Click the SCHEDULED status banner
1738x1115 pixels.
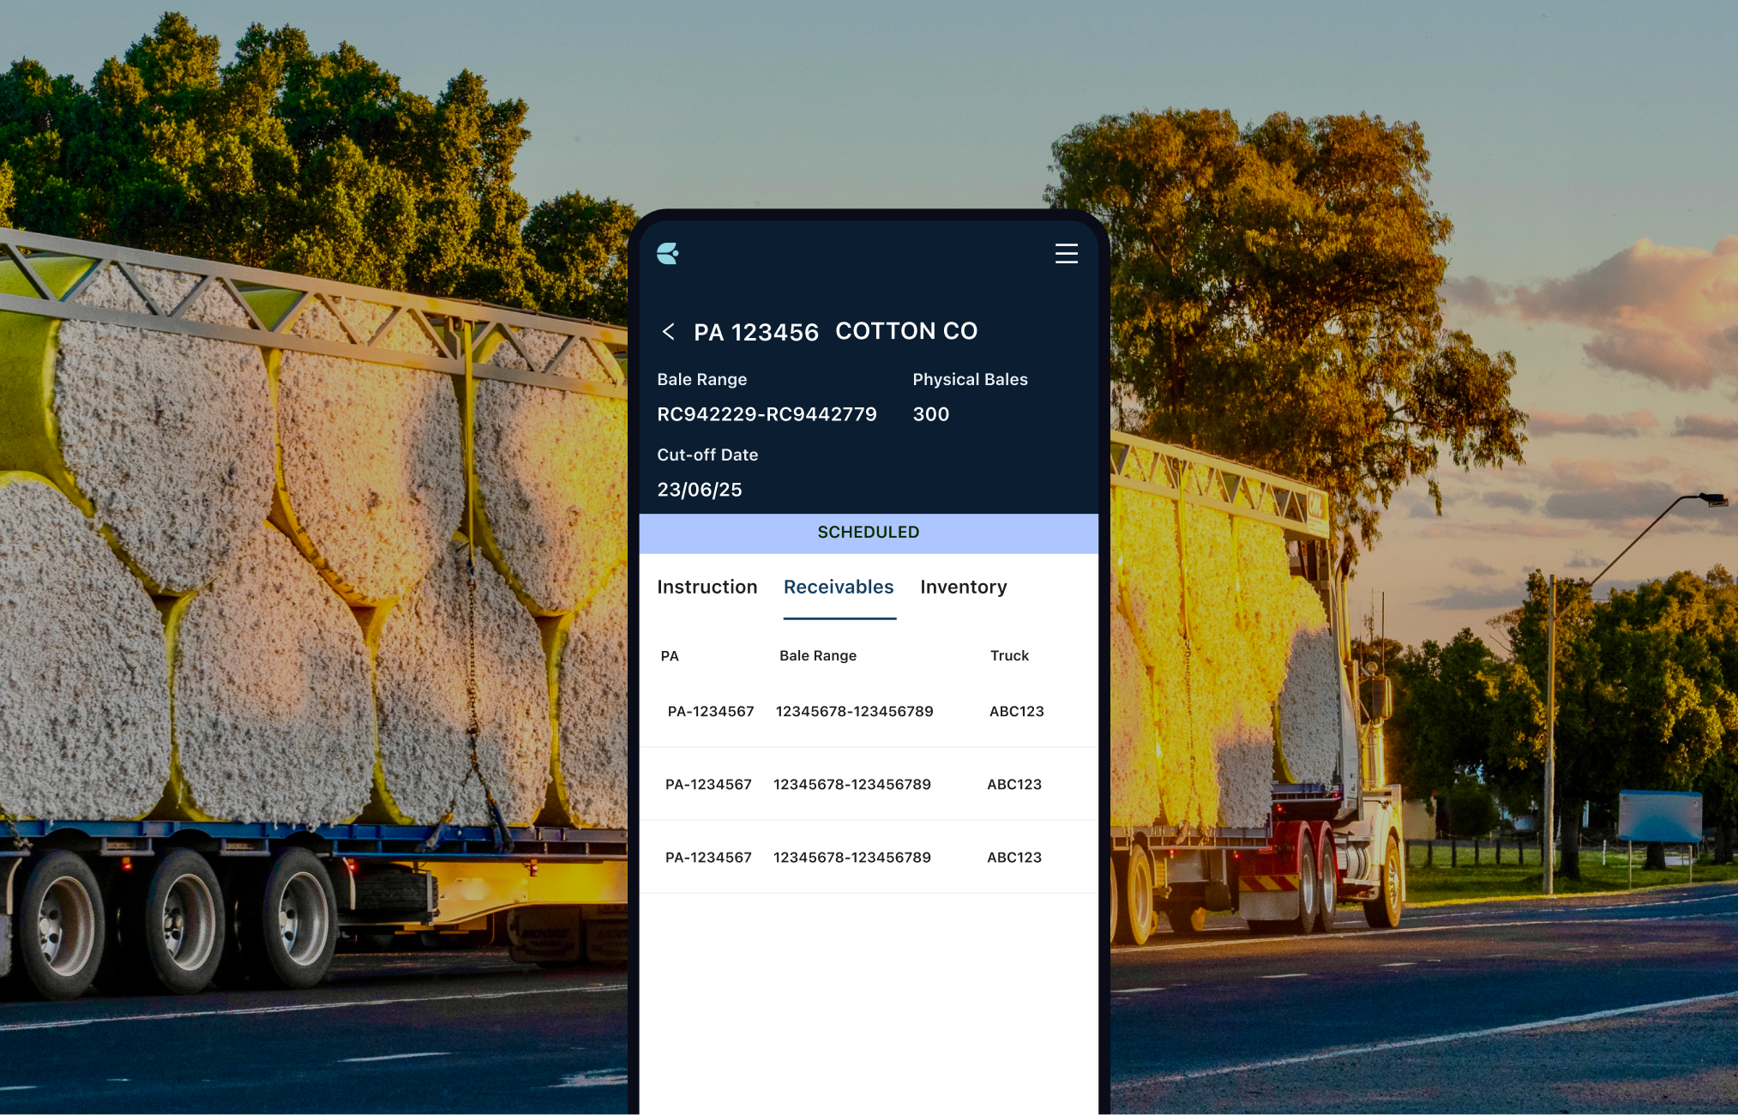coord(869,533)
